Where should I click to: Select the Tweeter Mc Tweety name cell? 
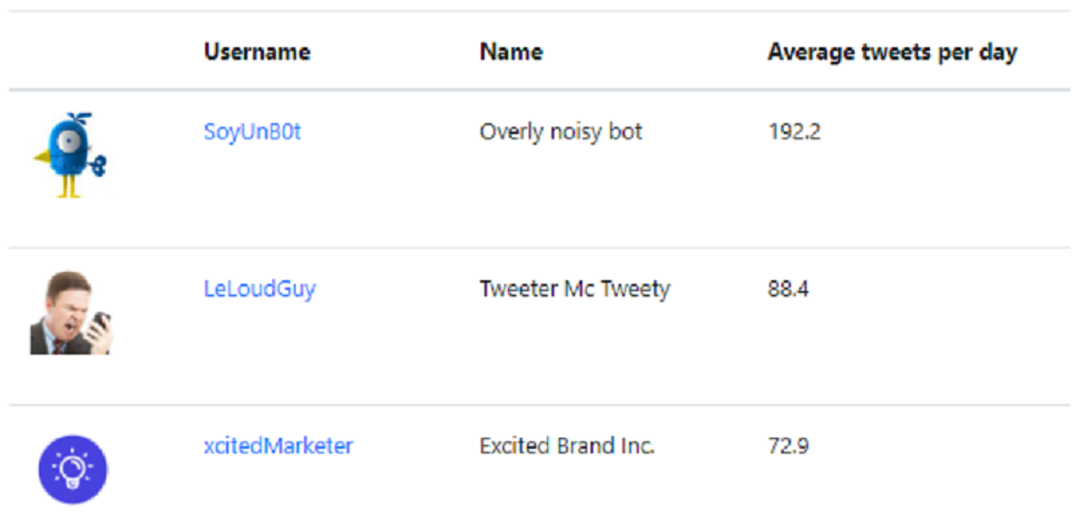pyautogui.click(x=574, y=289)
